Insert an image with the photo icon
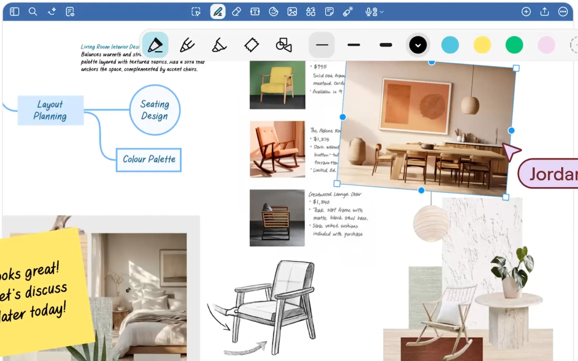 point(292,12)
